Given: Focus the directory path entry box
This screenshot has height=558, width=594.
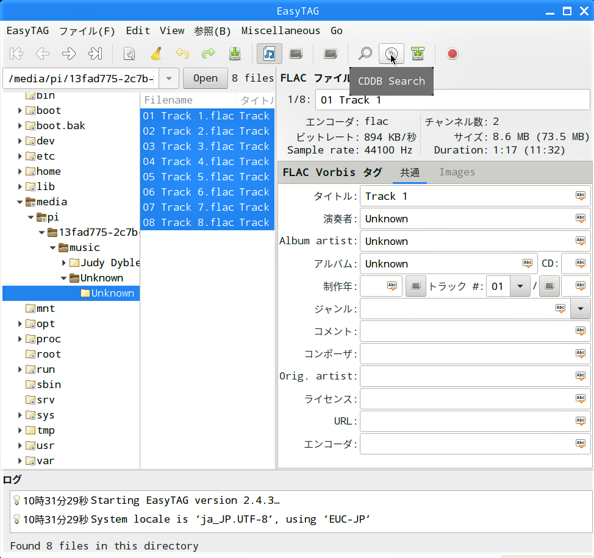Looking at the screenshot, I should pyautogui.click(x=81, y=79).
